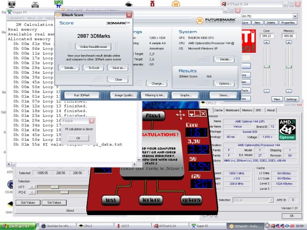Open ATITool Settings button
307x230 pixels.
pyautogui.click(x=291, y=99)
